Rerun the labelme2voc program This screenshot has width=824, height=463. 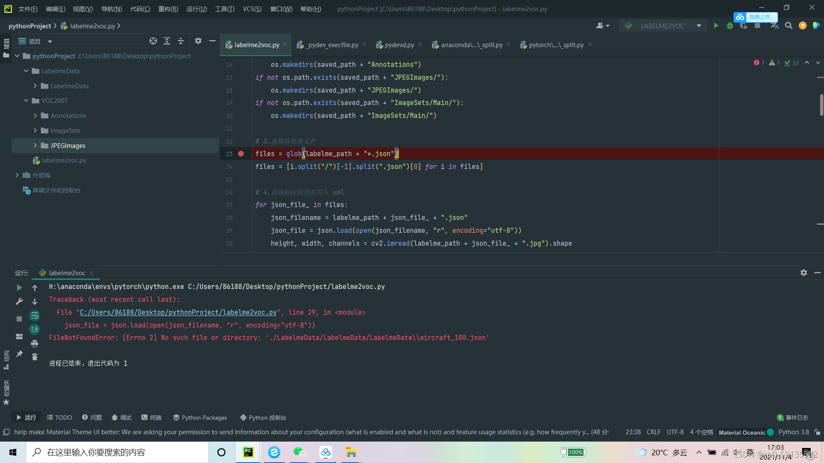click(19, 288)
